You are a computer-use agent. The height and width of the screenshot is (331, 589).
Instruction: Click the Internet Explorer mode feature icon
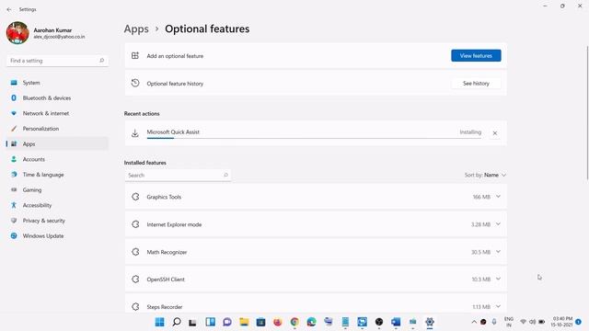coord(135,224)
